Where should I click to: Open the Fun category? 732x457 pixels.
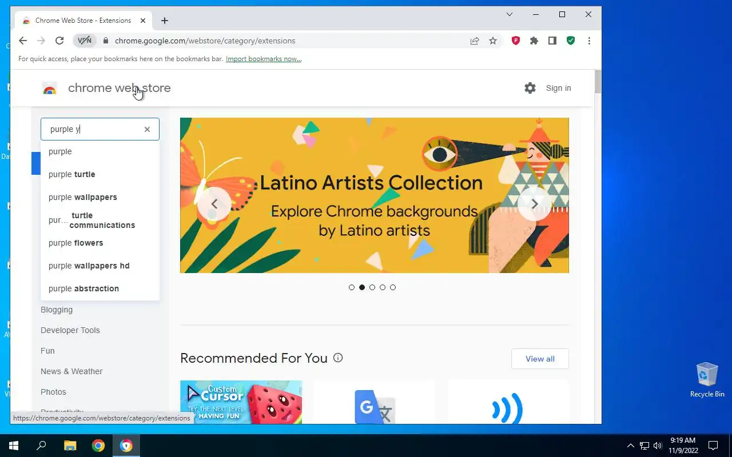coord(47,351)
